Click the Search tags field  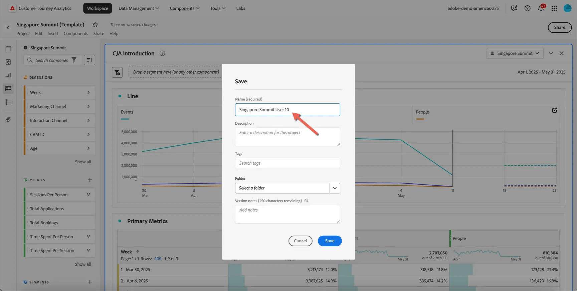[287, 163]
